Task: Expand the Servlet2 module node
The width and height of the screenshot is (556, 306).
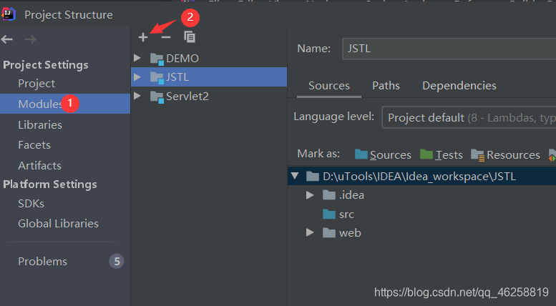Action: coord(137,96)
